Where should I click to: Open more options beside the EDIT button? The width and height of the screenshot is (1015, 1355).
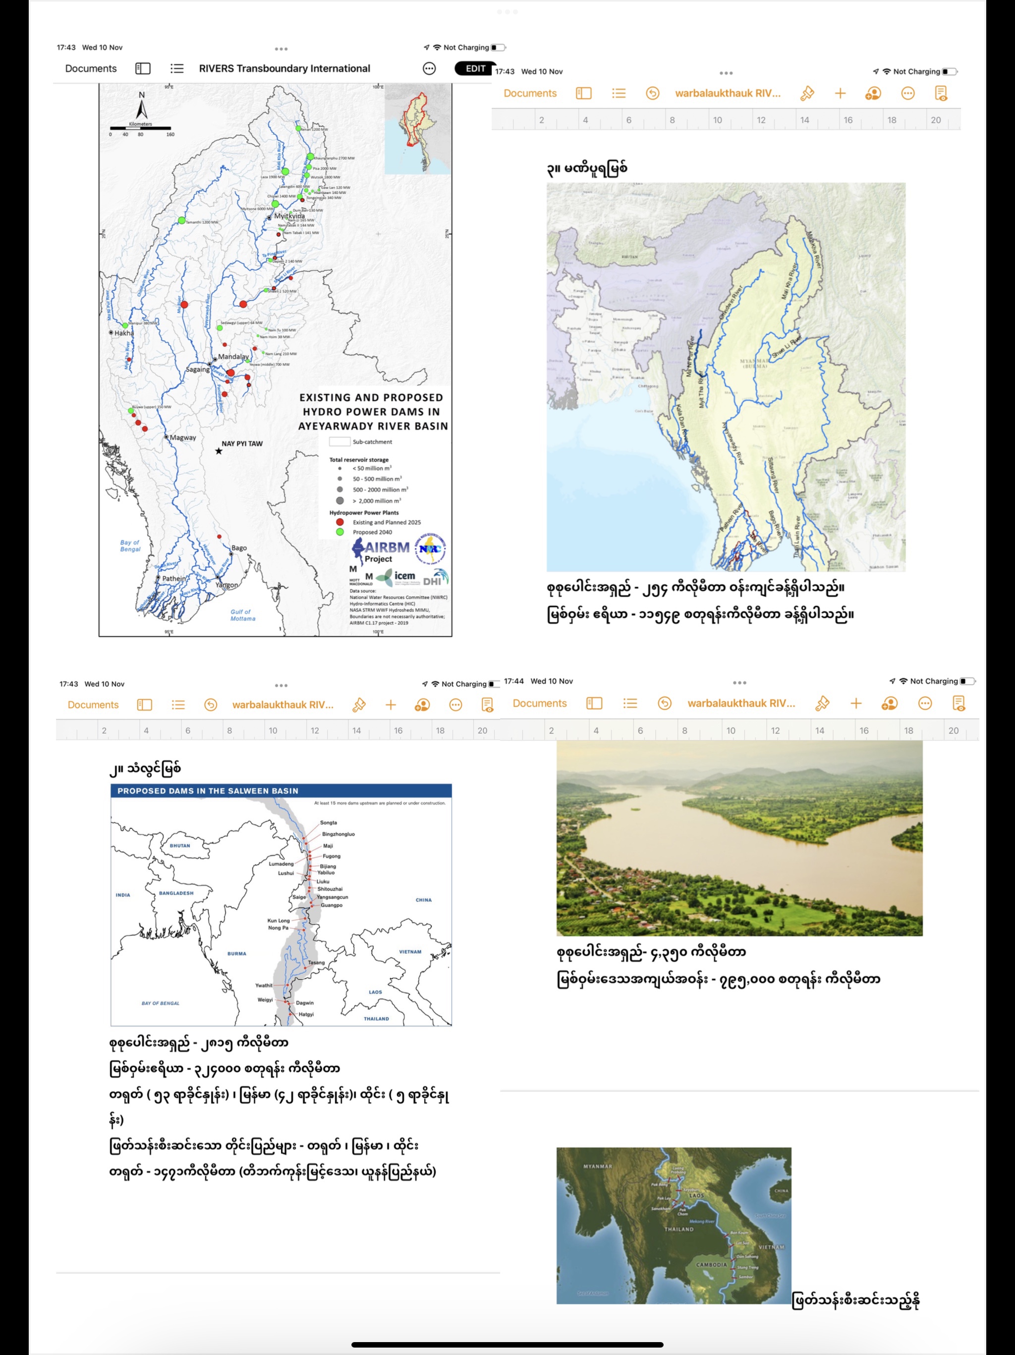tap(429, 68)
